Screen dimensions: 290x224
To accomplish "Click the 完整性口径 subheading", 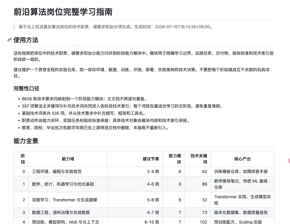I will [26, 88].
